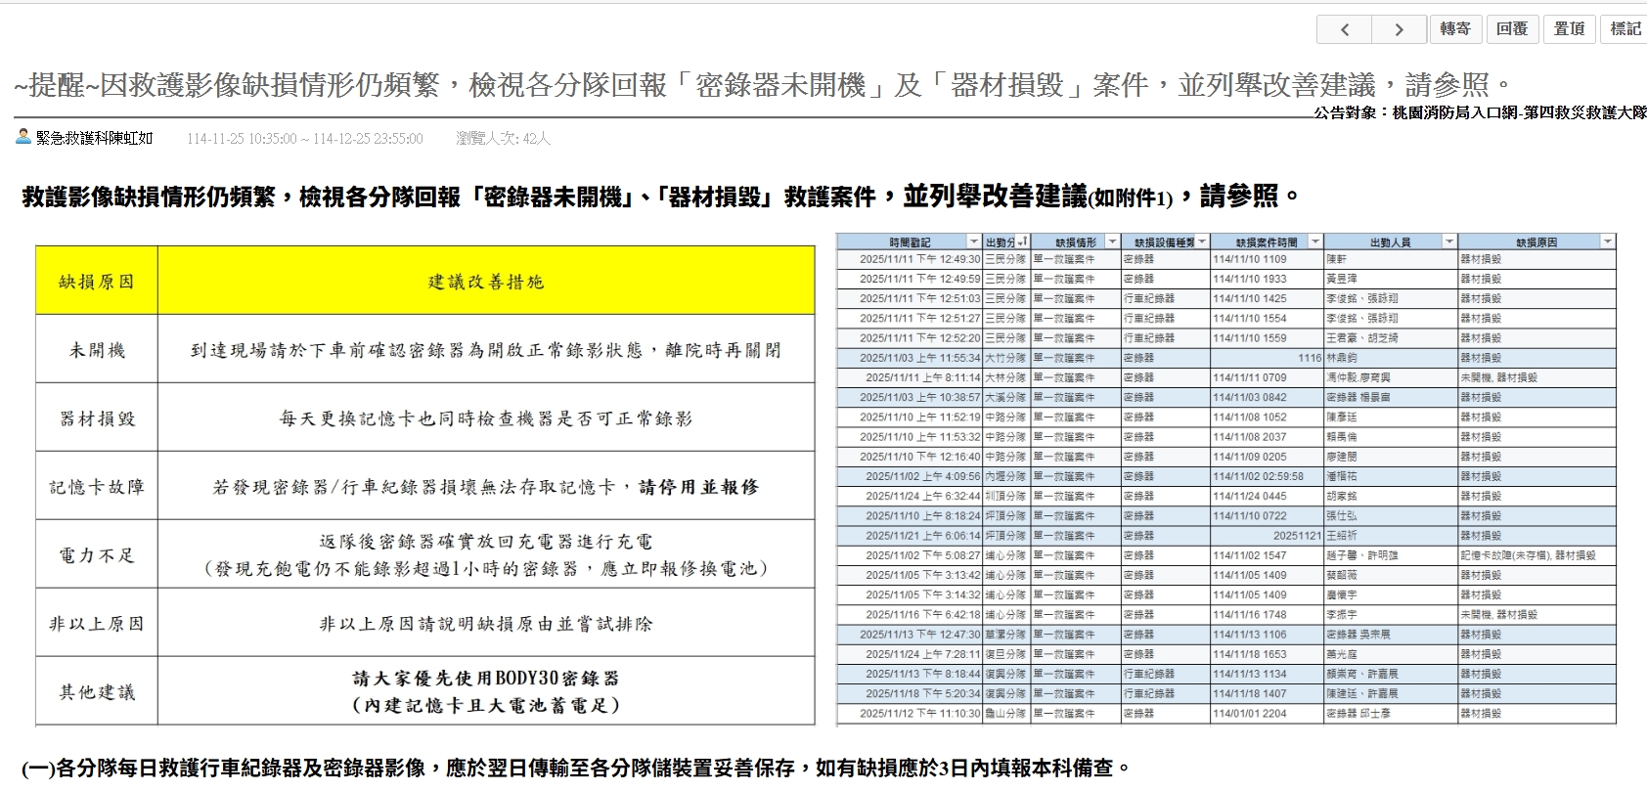The height and width of the screenshot is (791, 1647).
Task: Click the 公告對象 recipient text line
Action: pos(1480,112)
